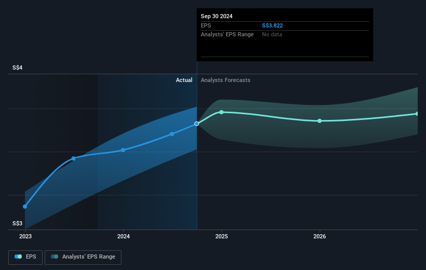The width and height of the screenshot is (426, 270).
Task: Click the 2026 x-axis label
Action: point(320,237)
